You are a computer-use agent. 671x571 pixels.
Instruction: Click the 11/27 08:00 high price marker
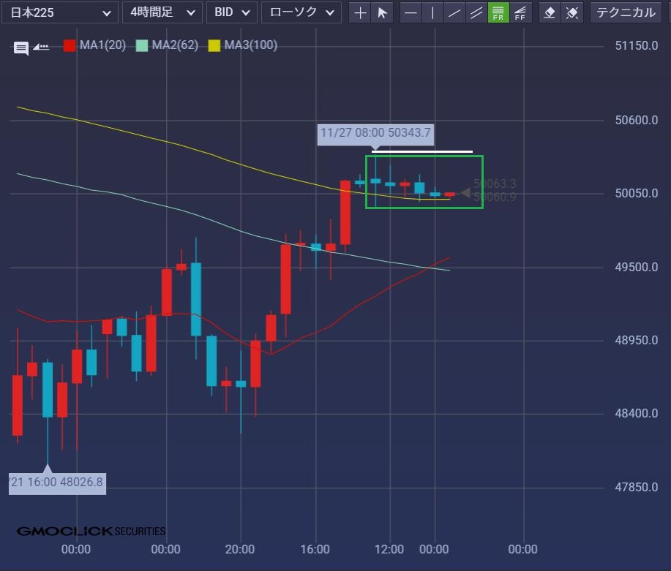(375, 134)
